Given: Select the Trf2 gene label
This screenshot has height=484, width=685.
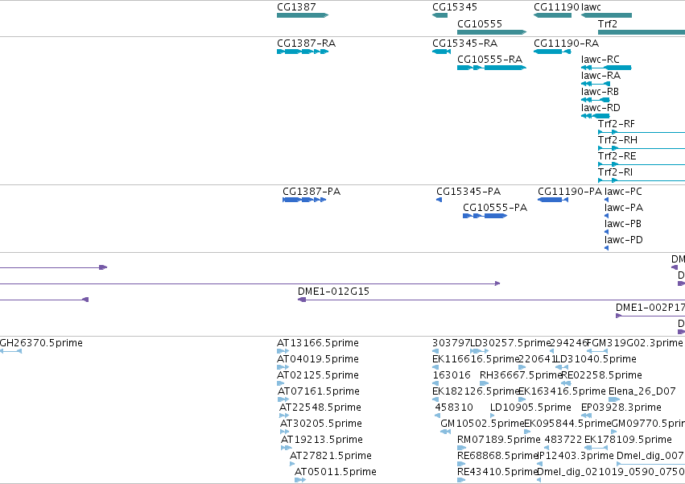Looking at the screenshot, I should click(x=608, y=24).
